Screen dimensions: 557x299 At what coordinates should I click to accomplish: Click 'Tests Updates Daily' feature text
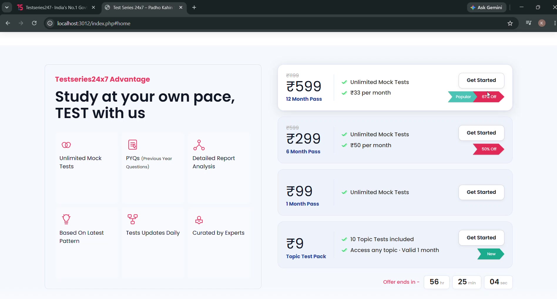(x=153, y=233)
